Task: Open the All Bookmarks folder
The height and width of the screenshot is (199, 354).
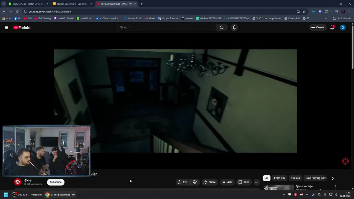Action: pyautogui.click(x=342, y=19)
